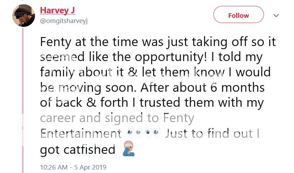Click the word Entertainment in the tweet

(x=81, y=134)
